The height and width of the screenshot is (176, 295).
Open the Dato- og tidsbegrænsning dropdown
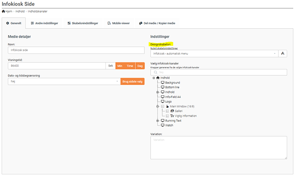(x=64, y=81)
